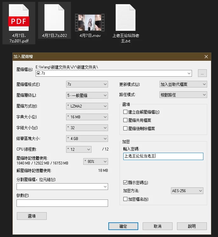This screenshot has width=218, height=237.
Task: Open 壓縮檔格式 dropdown showing 7z
Action: 87,84
